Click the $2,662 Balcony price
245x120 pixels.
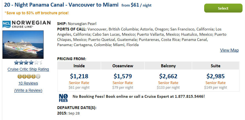(168, 76)
